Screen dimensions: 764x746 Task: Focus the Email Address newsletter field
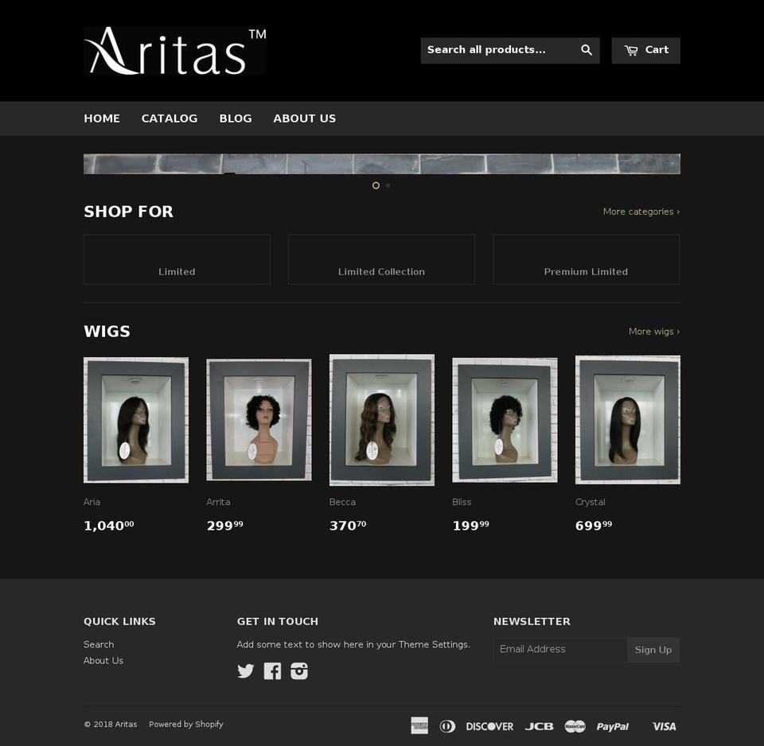[x=560, y=650]
